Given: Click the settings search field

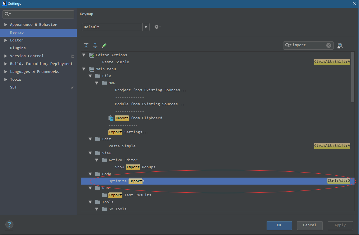Looking at the screenshot, I should [x=38, y=14].
